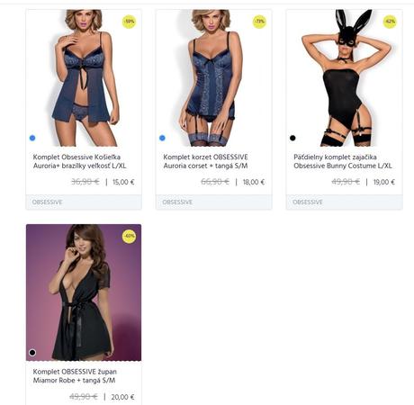Click the discount badge on Bunny Costume product
The height and width of the screenshot is (405, 414).
pyautogui.click(x=390, y=22)
